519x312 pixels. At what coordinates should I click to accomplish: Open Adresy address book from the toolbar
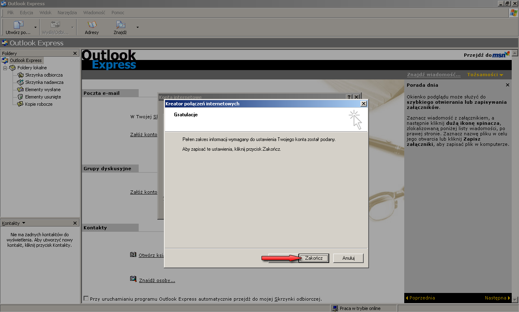pyautogui.click(x=92, y=27)
